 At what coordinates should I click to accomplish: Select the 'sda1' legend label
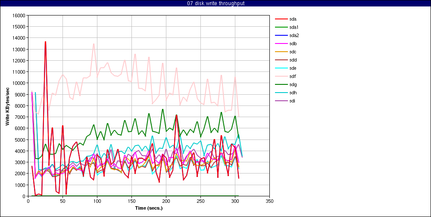[294, 27]
